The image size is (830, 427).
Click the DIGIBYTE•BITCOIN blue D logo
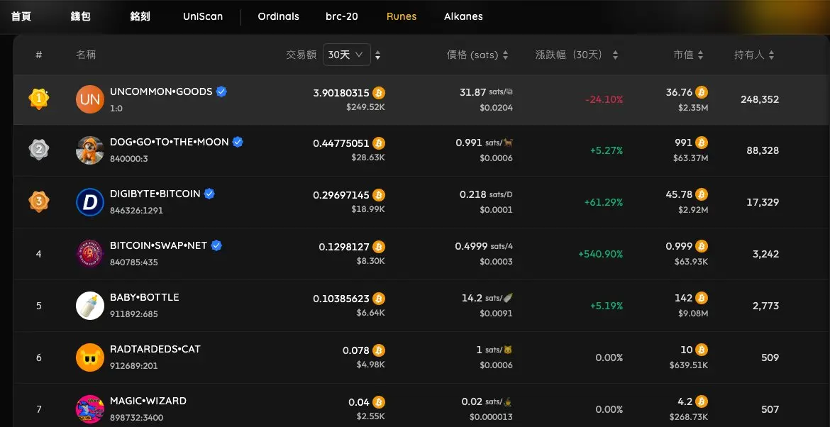click(90, 202)
